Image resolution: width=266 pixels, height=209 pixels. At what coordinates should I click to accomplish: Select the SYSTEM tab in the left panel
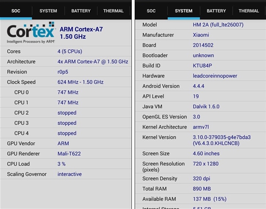48,11
